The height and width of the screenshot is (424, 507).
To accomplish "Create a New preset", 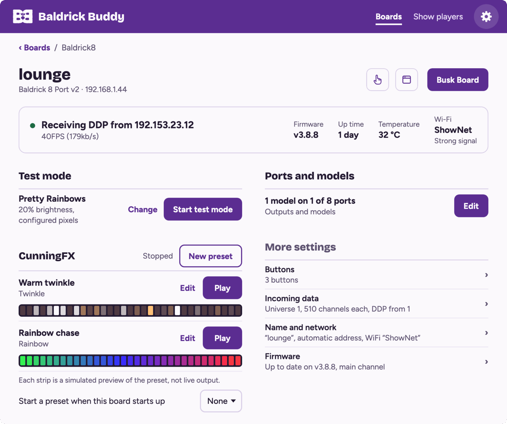I will (211, 256).
